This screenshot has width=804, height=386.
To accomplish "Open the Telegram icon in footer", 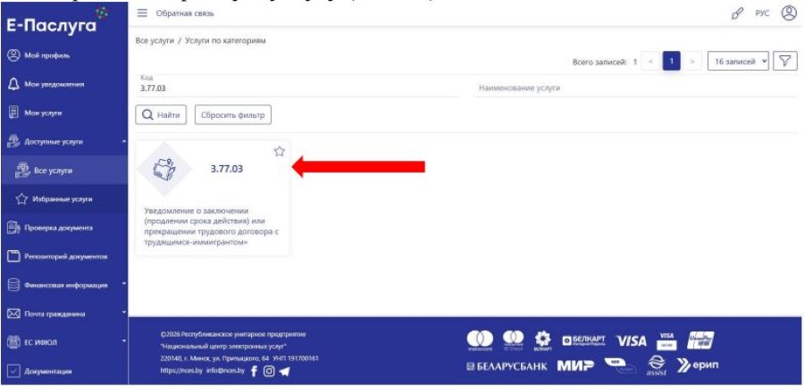I will coord(284,372).
